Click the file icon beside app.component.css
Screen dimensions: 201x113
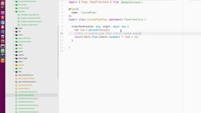click(x=16, y=75)
